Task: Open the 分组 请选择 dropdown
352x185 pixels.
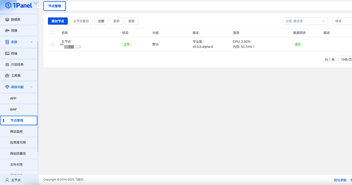Action: (x=305, y=21)
